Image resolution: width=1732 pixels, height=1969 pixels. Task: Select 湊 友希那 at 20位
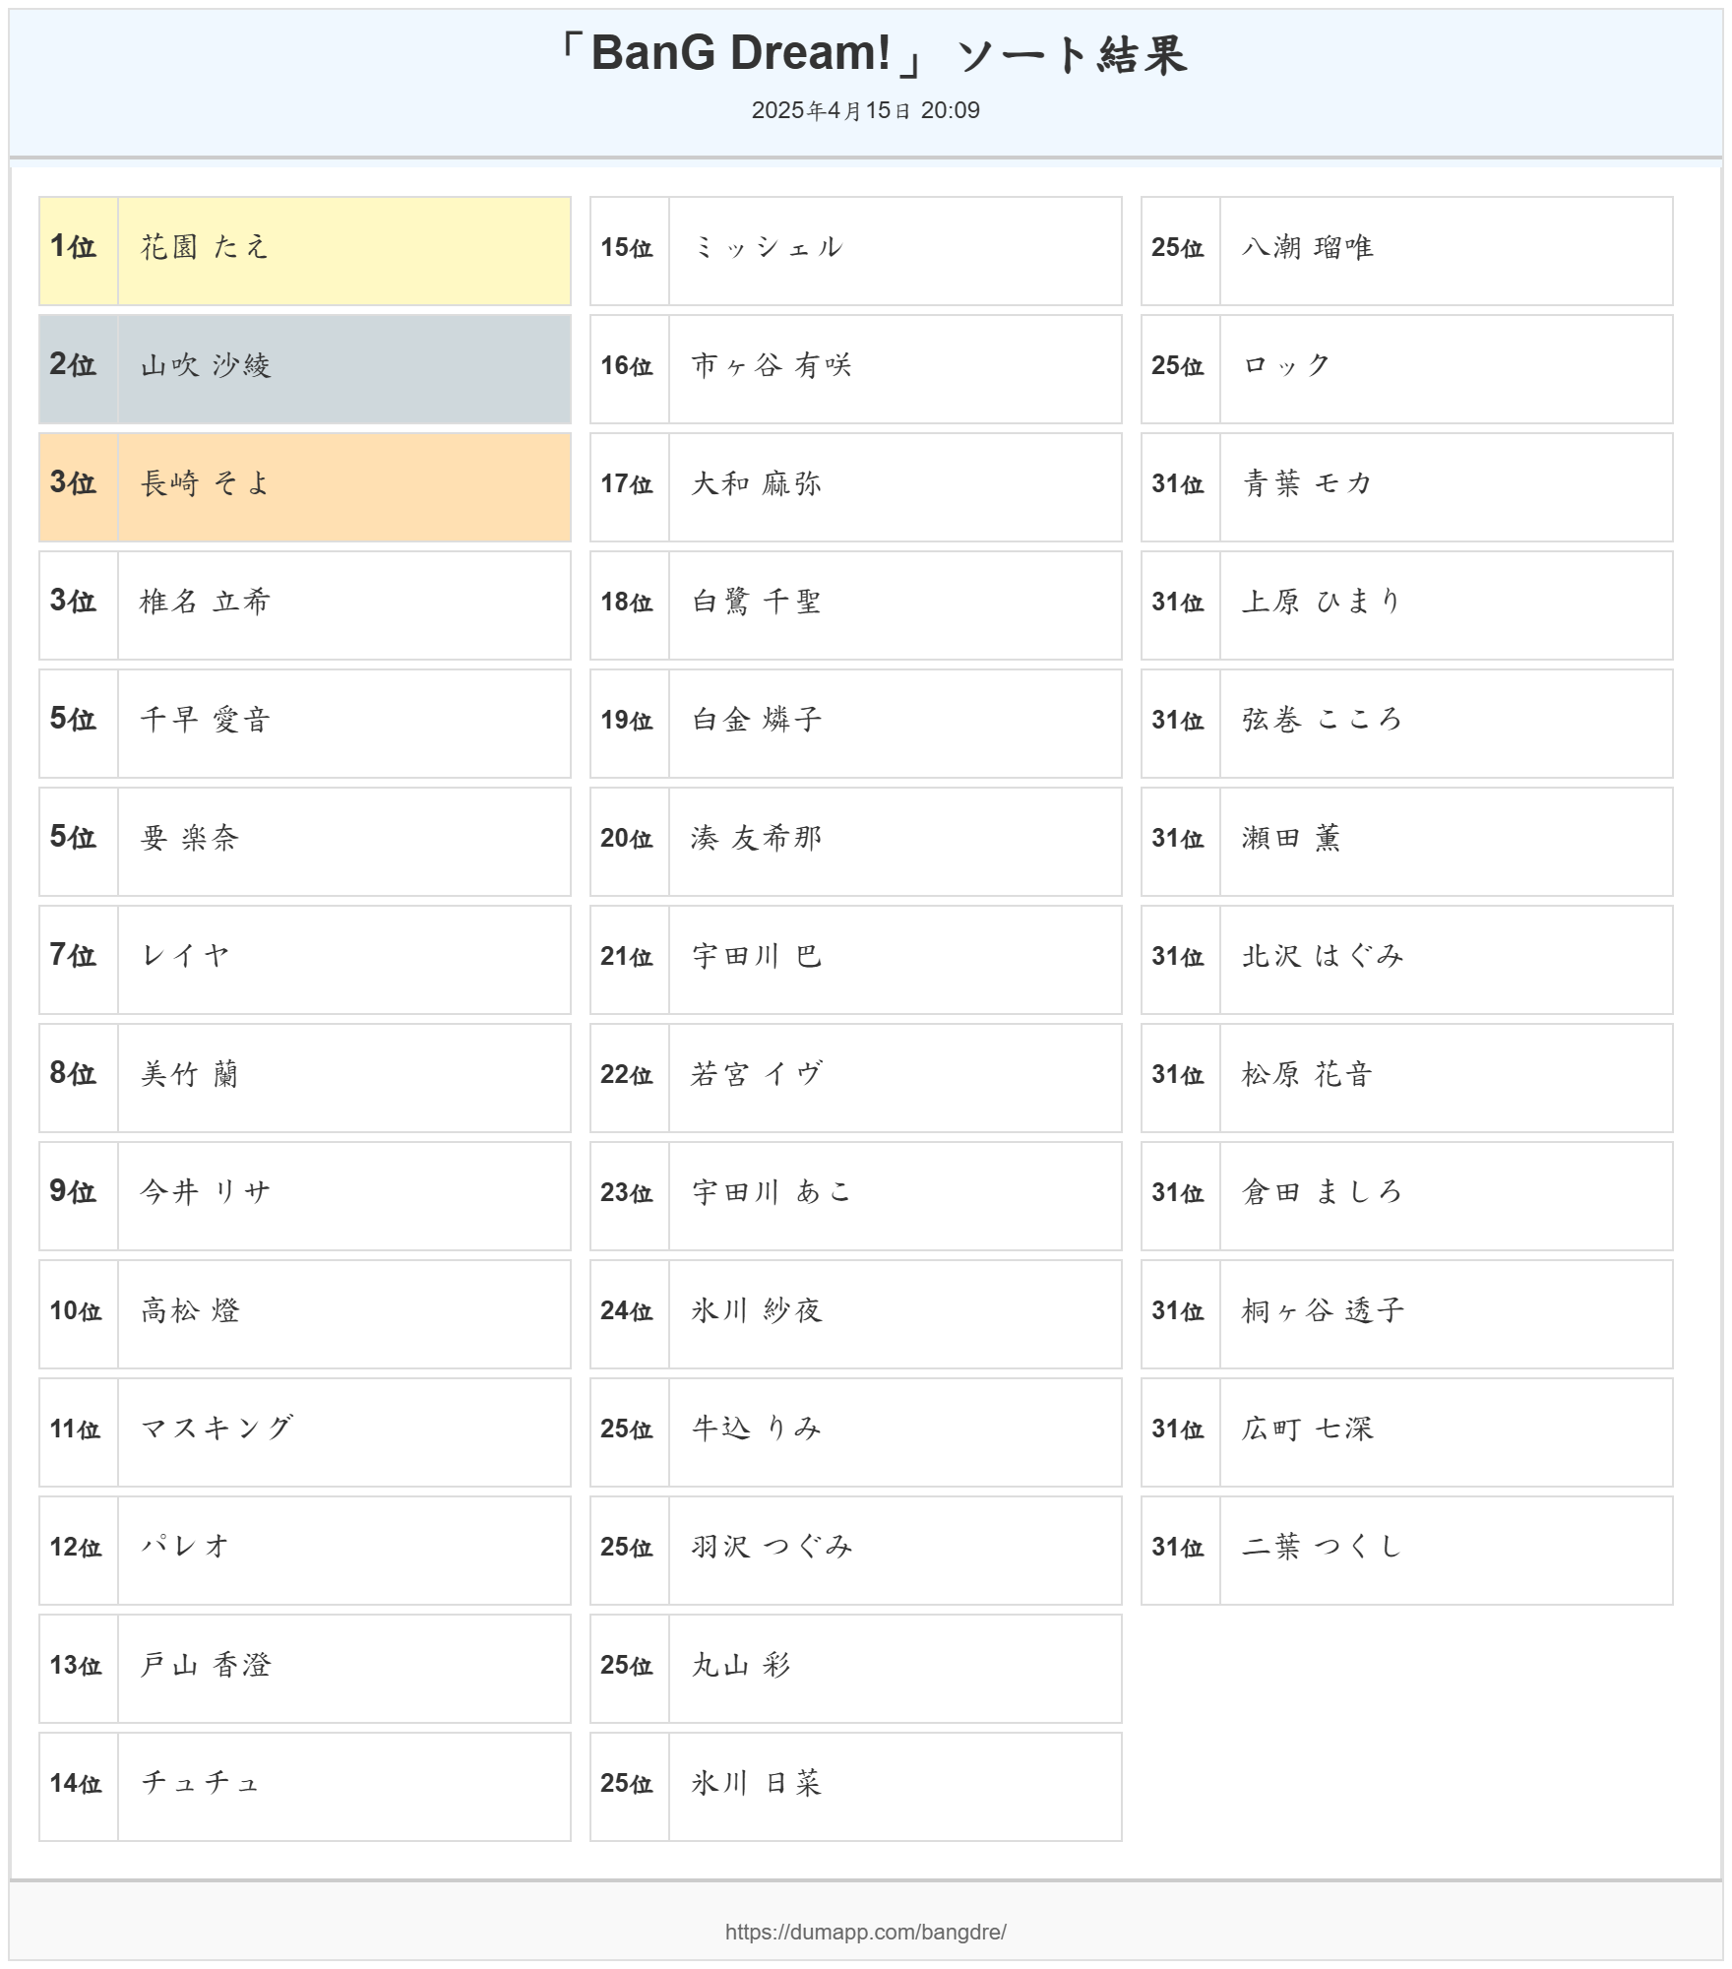756,838
